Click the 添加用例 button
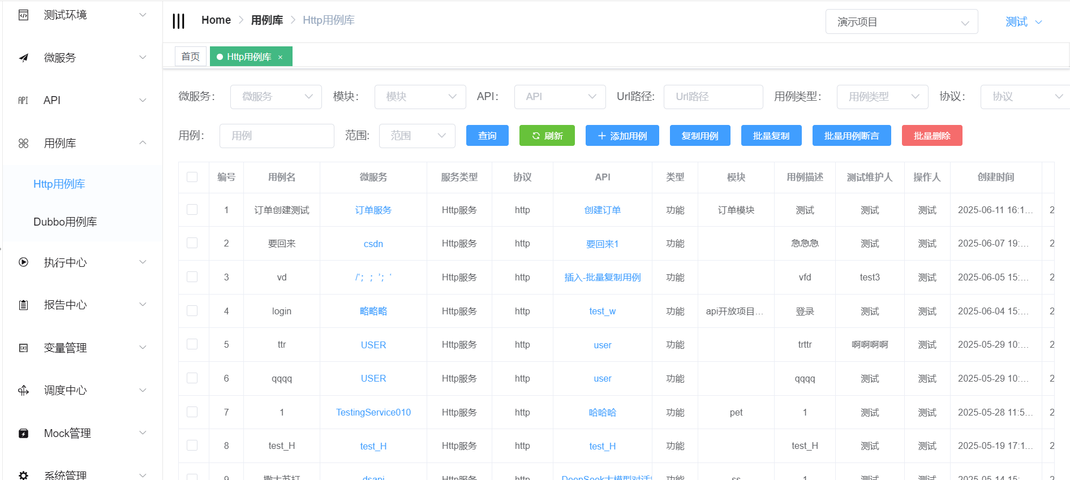The height and width of the screenshot is (480, 1070). click(622, 136)
